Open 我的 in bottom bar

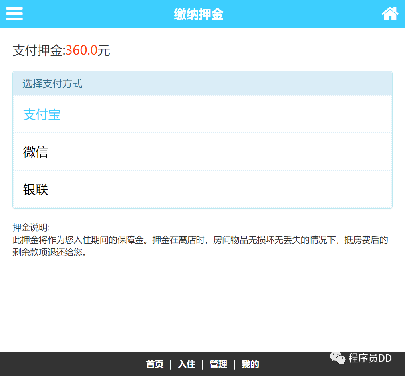click(x=250, y=364)
